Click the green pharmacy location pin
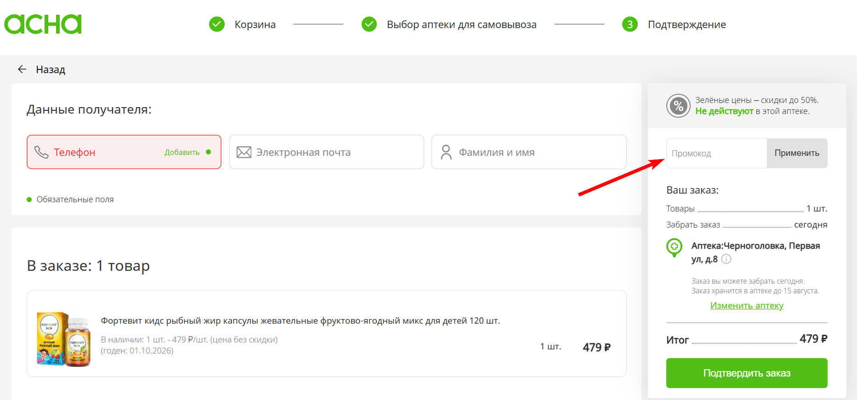 pos(674,247)
